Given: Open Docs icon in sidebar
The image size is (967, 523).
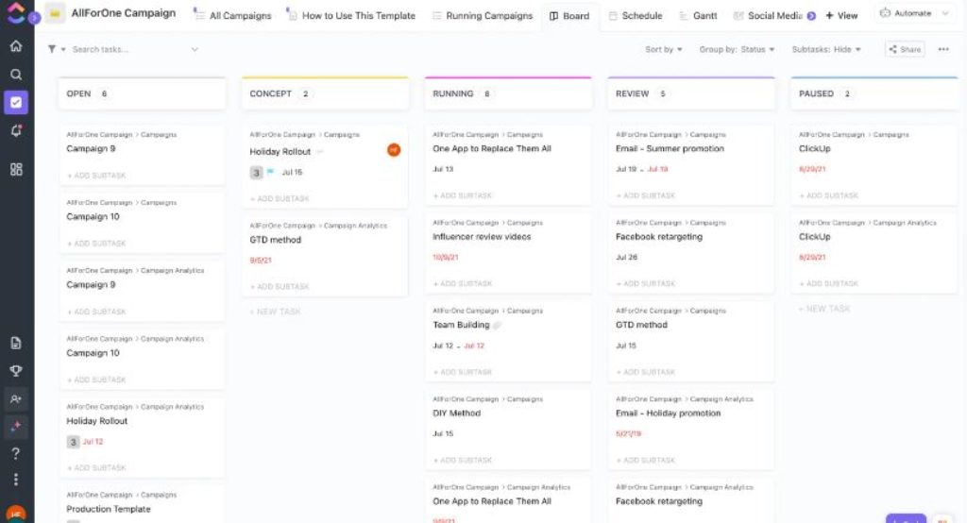Looking at the screenshot, I should pos(16,343).
